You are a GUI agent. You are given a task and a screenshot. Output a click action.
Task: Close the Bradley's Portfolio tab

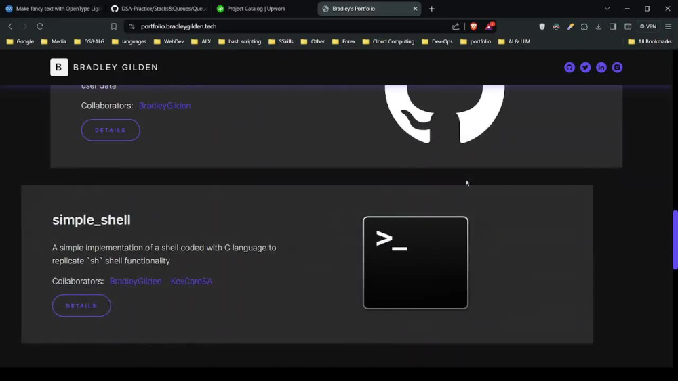(415, 9)
